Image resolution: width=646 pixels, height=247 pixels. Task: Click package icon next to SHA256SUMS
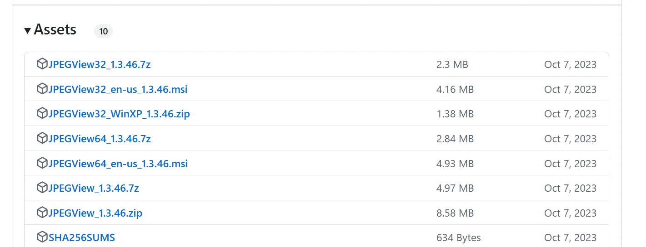point(42,237)
